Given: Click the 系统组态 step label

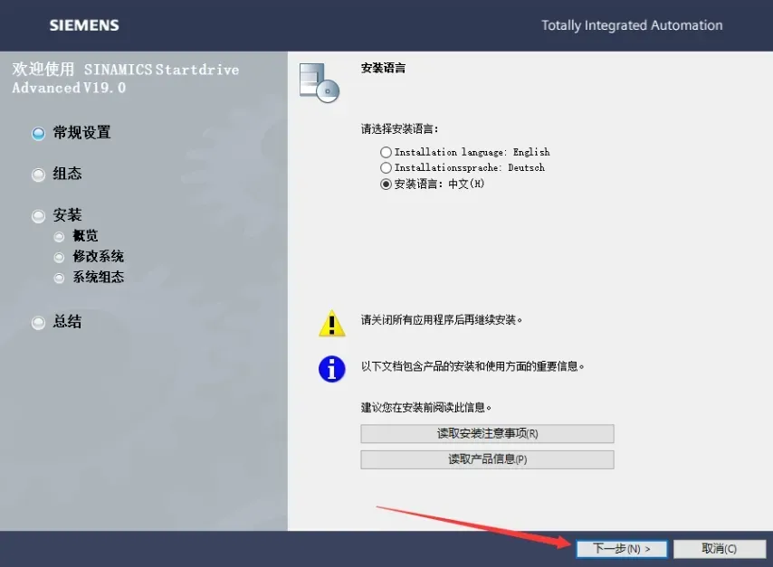Looking at the screenshot, I should pos(98,278).
